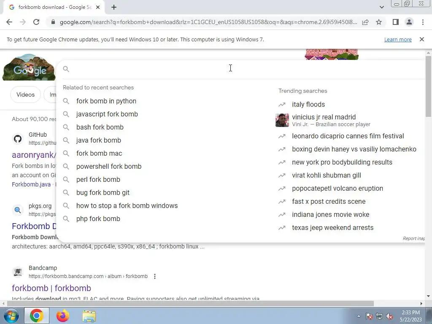
Task: Click the browser Forward arrow
Action: click(23, 22)
